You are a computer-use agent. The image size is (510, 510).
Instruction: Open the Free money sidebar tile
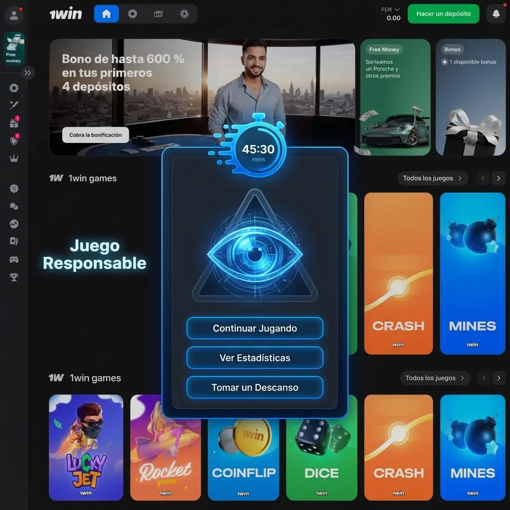(x=13, y=49)
